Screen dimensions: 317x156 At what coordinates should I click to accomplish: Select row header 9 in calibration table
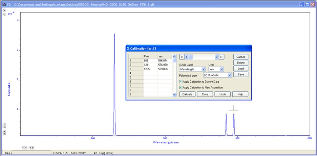(136, 94)
